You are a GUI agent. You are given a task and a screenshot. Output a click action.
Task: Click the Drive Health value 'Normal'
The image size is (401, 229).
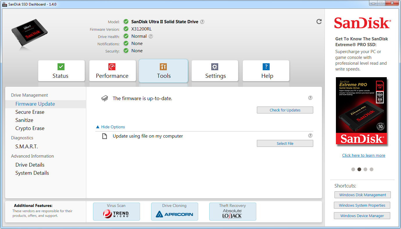tap(139, 36)
